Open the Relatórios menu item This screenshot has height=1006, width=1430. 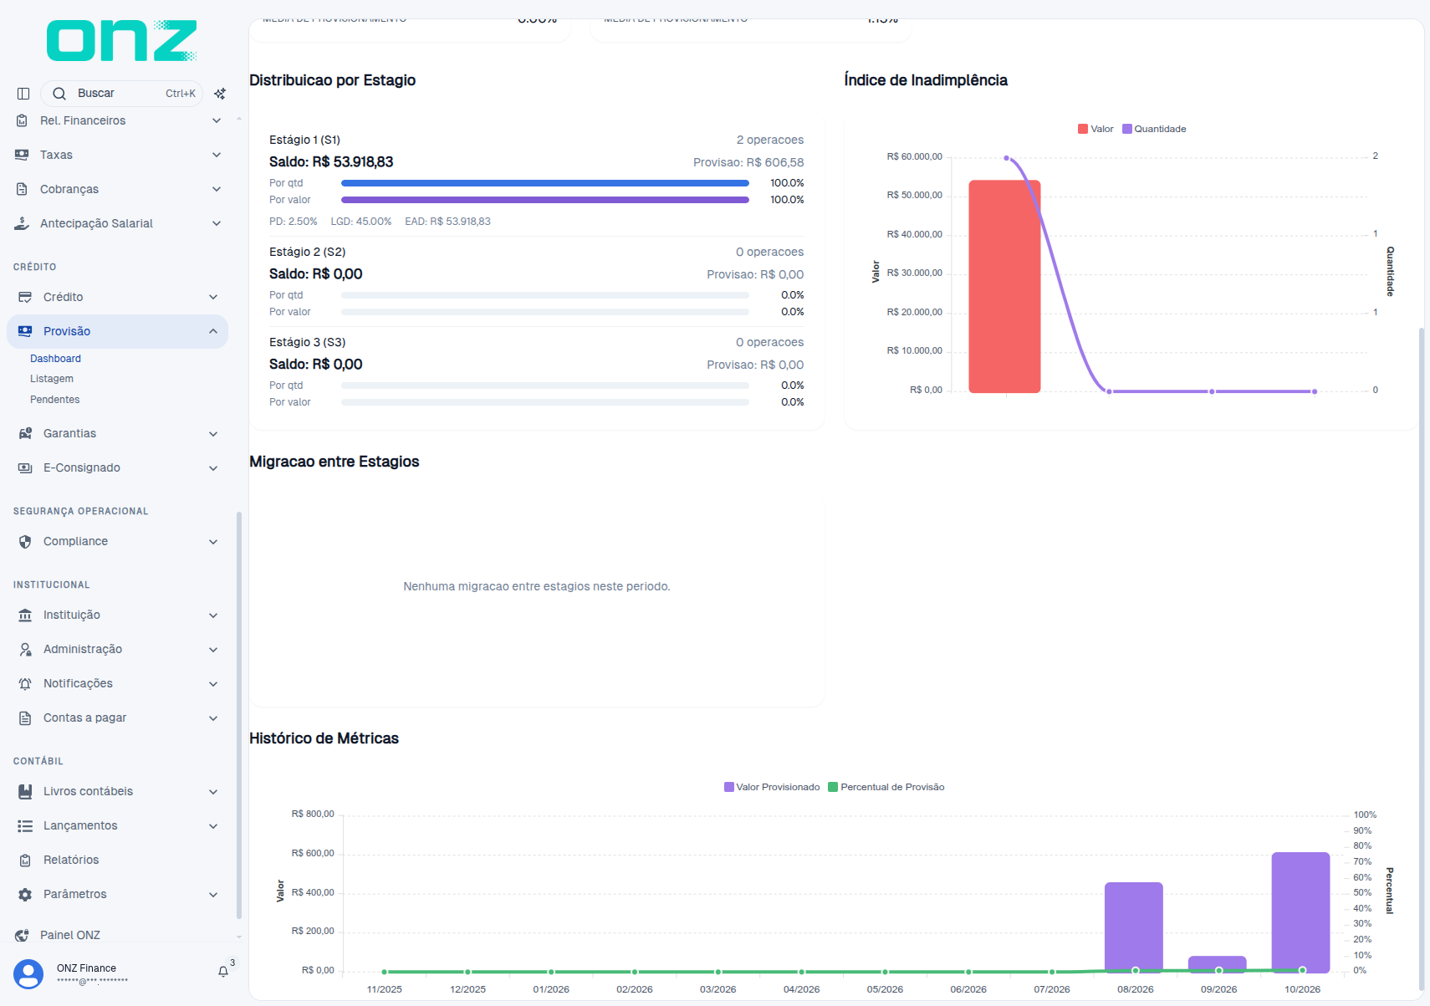117,860
